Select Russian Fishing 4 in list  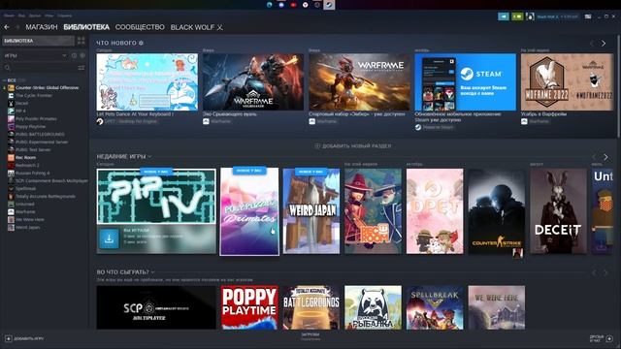tap(29, 173)
